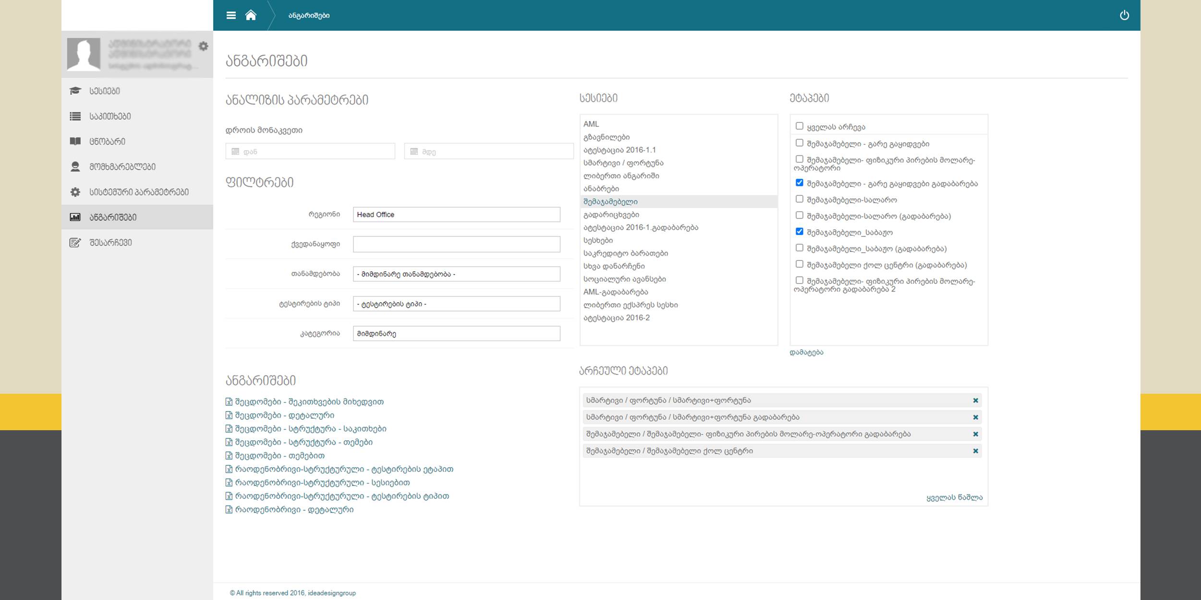The width and height of the screenshot is (1201, 600).
Task: Click the დან start date field
Action: click(310, 151)
